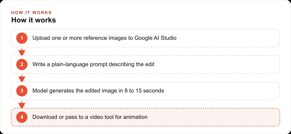Click the arrow between steps 1 and 2
Viewport: 291px width, 134px height.
(22, 52)
